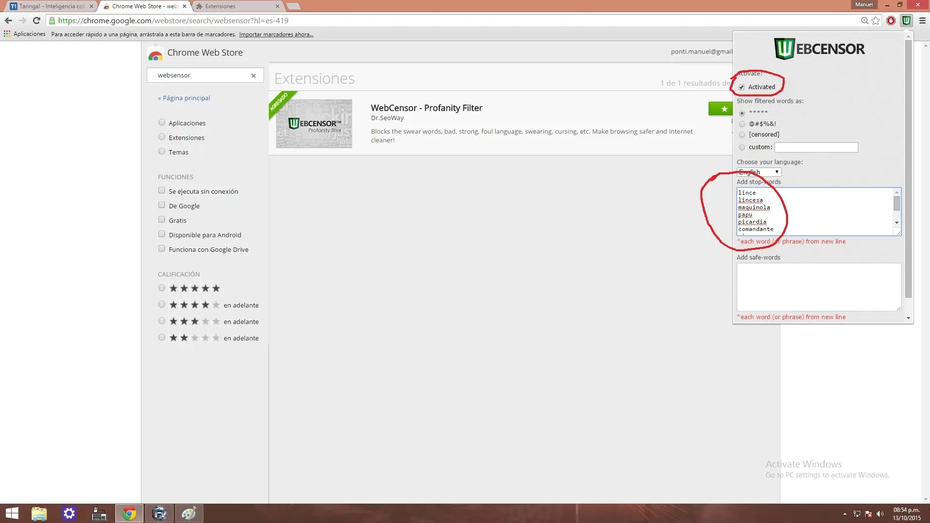Click the network icon in the system tray
The width and height of the screenshot is (930, 523).
coord(857,514)
